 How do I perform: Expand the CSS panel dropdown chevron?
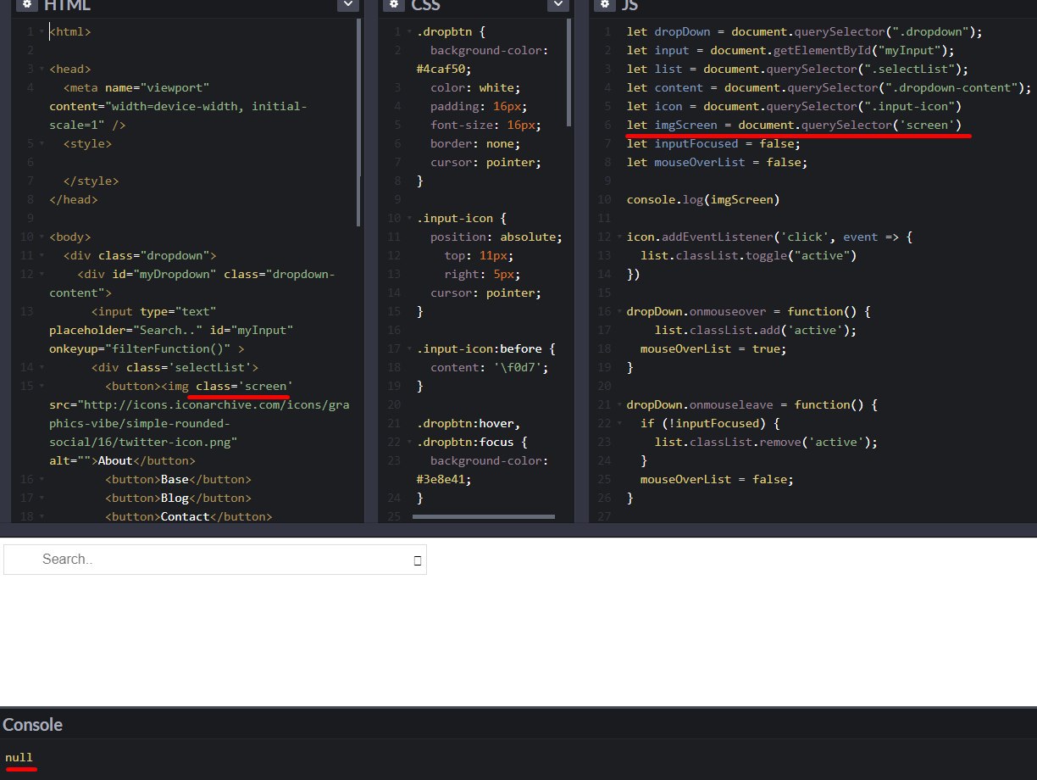(557, 4)
